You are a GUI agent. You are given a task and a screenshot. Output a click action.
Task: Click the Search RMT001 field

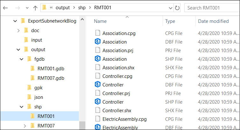[x=212, y=8]
